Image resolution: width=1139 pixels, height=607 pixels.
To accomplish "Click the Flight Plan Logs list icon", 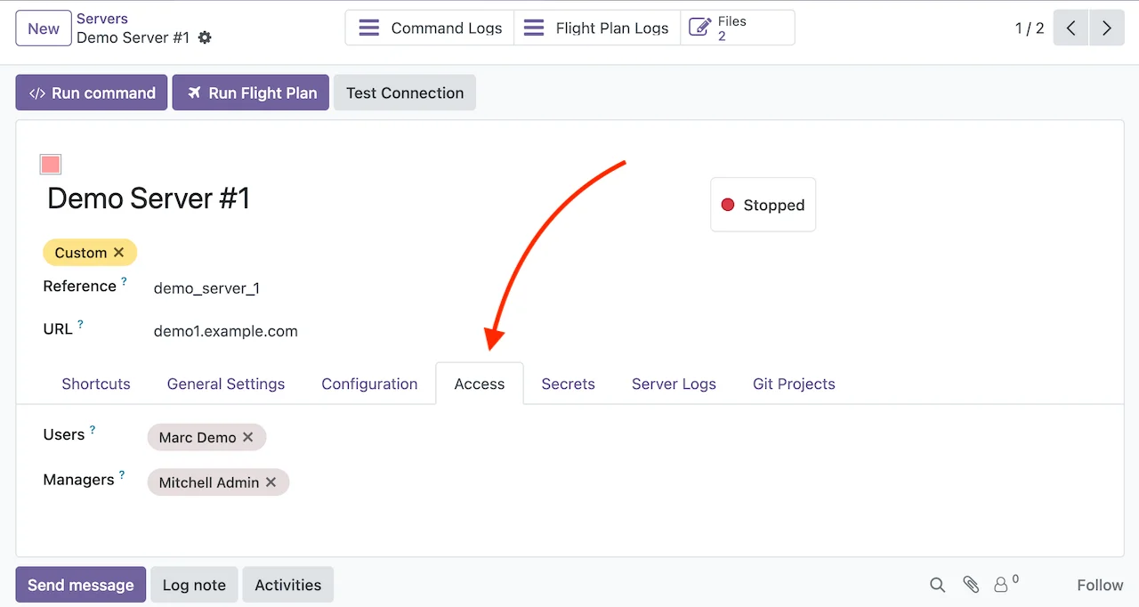I will tap(533, 28).
